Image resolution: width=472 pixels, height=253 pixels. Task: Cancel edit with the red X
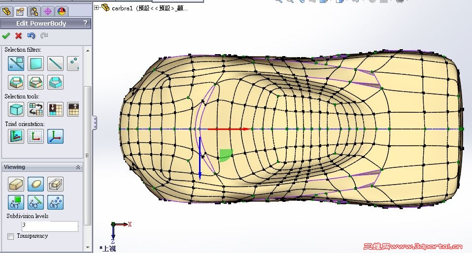coord(19,36)
